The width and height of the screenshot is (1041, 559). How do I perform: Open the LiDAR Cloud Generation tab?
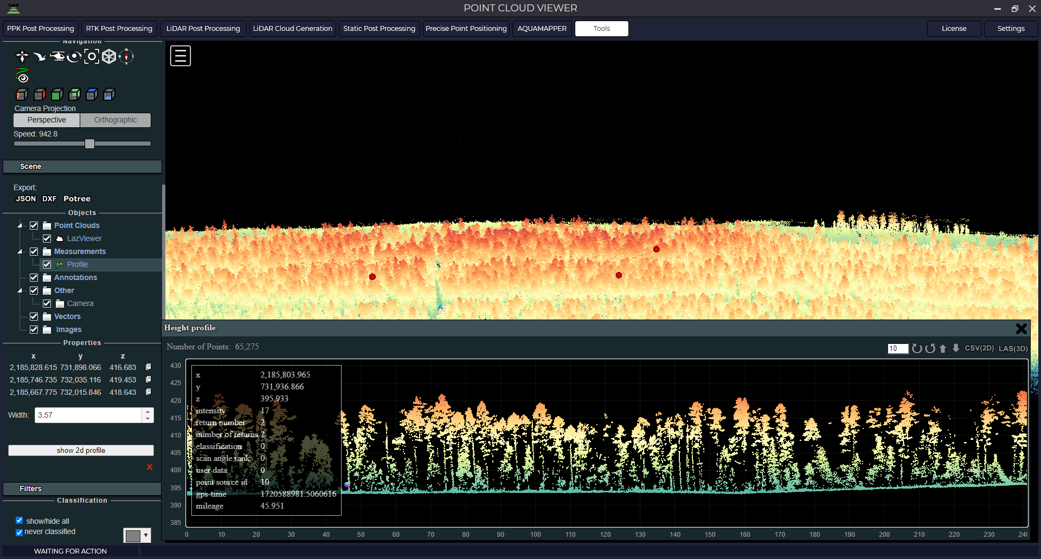click(293, 29)
